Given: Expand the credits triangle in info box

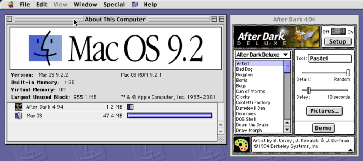Looking at the screenshot, I should coord(350,150).
